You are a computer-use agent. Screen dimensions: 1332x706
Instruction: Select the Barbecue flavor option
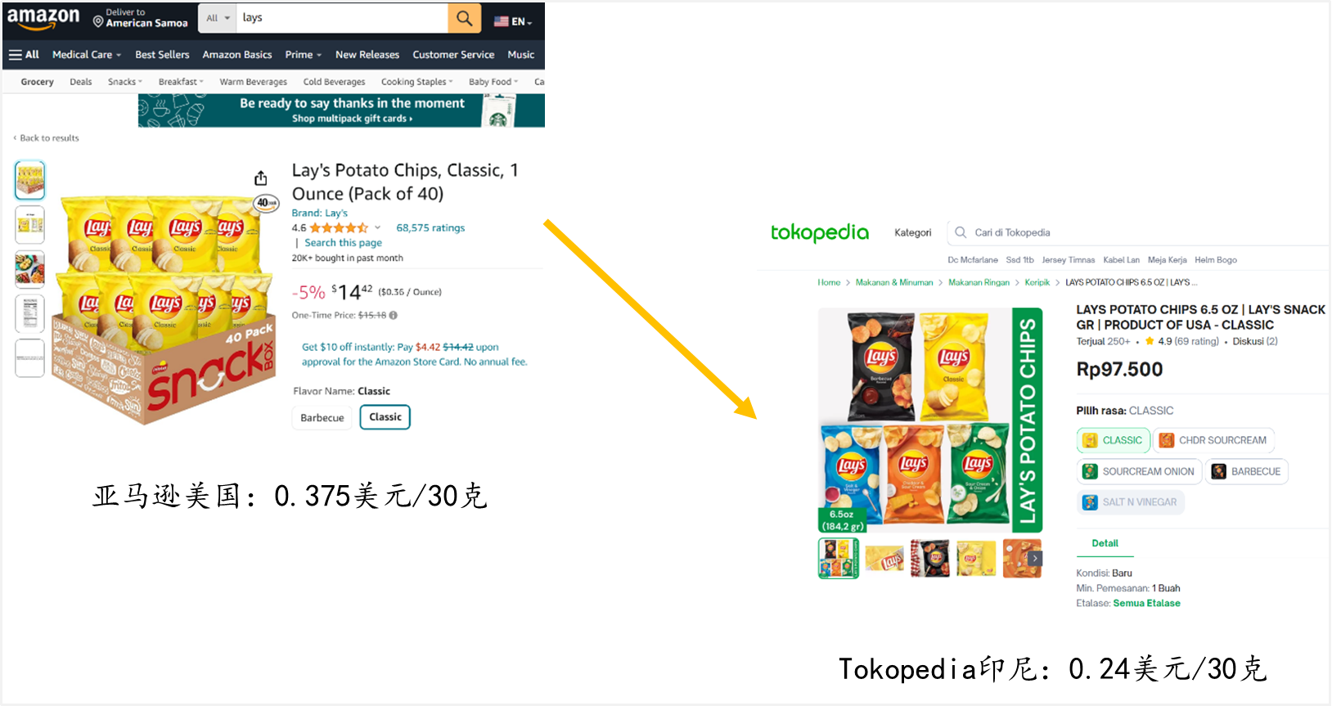[322, 417]
